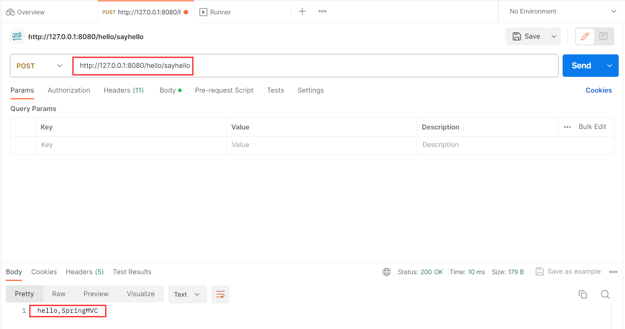Image resolution: width=625 pixels, height=329 pixels.
Task: Click the request name title
Action: coord(86,37)
